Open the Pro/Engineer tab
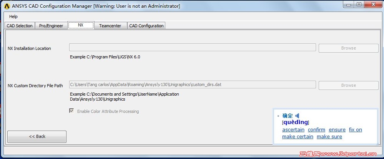Image resolution: width=384 pixels, height=159 pixels. point(51,26)
